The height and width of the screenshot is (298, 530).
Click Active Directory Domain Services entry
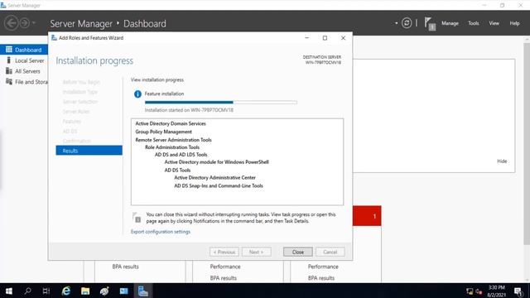click(x=171, y=123)
